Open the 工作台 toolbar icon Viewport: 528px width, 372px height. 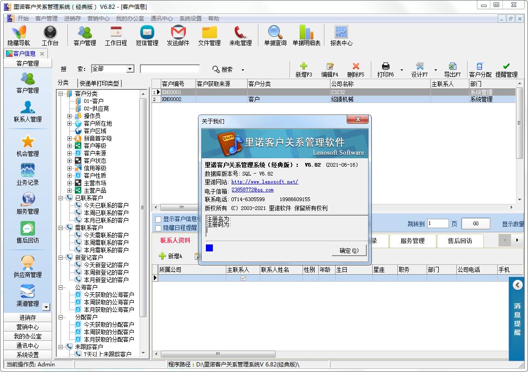pos(50,35)
